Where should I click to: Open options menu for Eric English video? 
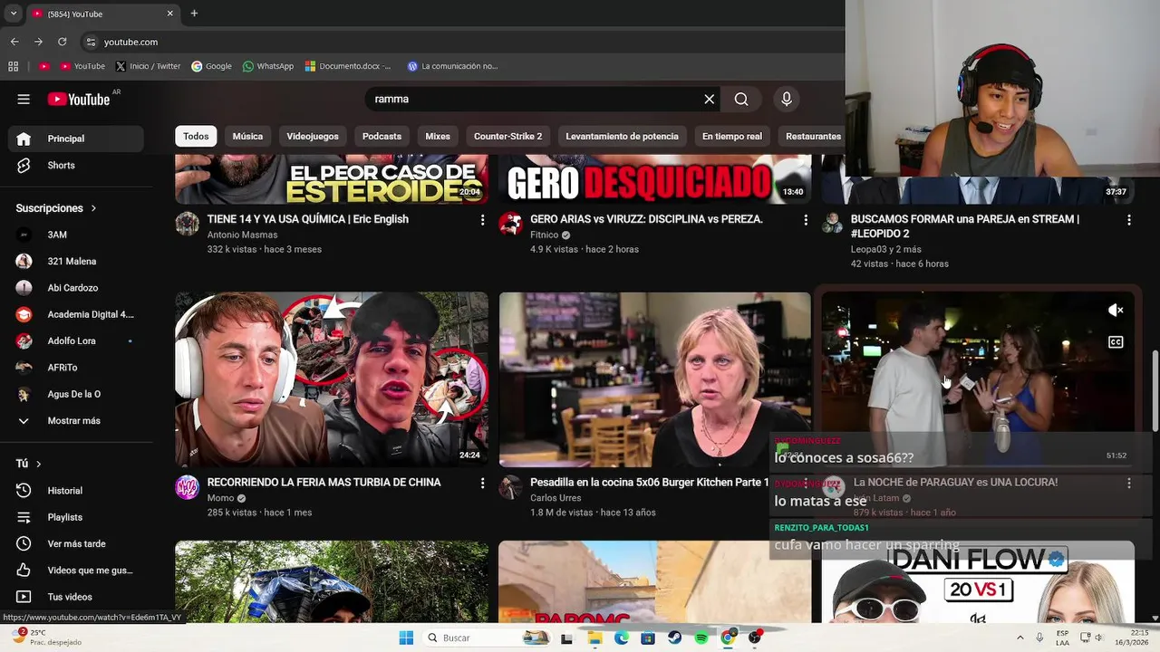[482, 220]
